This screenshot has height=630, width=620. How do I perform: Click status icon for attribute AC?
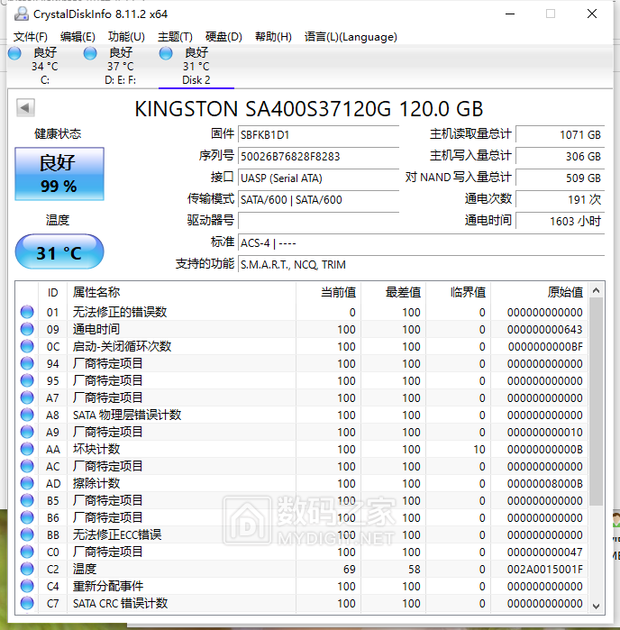[x=27, y=467]
